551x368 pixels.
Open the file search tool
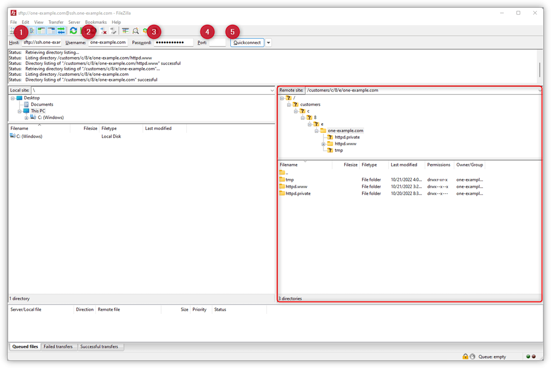point(135,31)
